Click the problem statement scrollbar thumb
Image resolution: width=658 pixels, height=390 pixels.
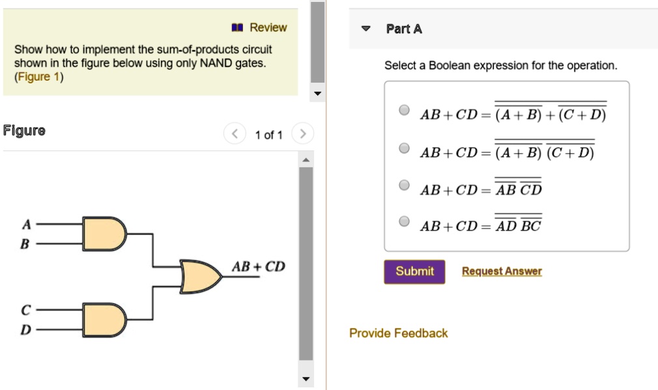click(x=317, y=42)
